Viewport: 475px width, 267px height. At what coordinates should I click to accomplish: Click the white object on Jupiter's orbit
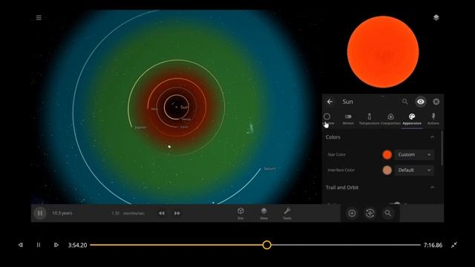[169, 147]
